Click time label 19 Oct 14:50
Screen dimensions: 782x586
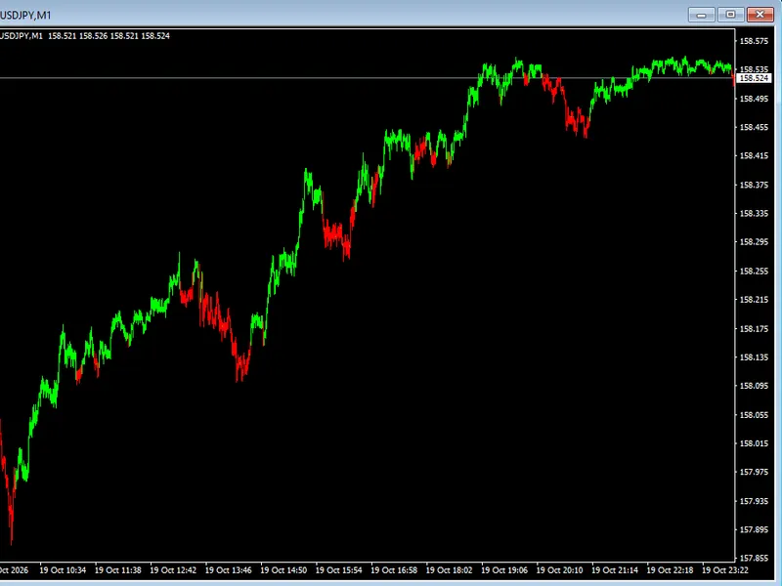tap(283, 570)
